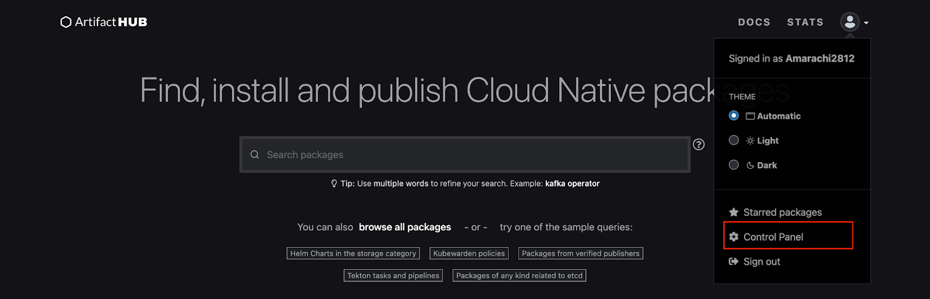Click the THEME section label

[x=742, y=97]
